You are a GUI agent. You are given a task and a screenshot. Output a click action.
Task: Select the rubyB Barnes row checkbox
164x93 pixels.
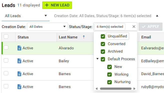point(6,86)
